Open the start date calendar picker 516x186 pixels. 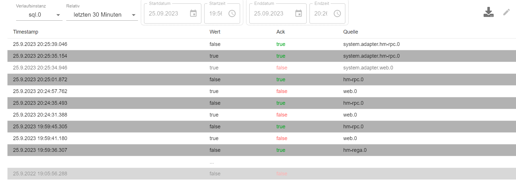tap(193, 13)
